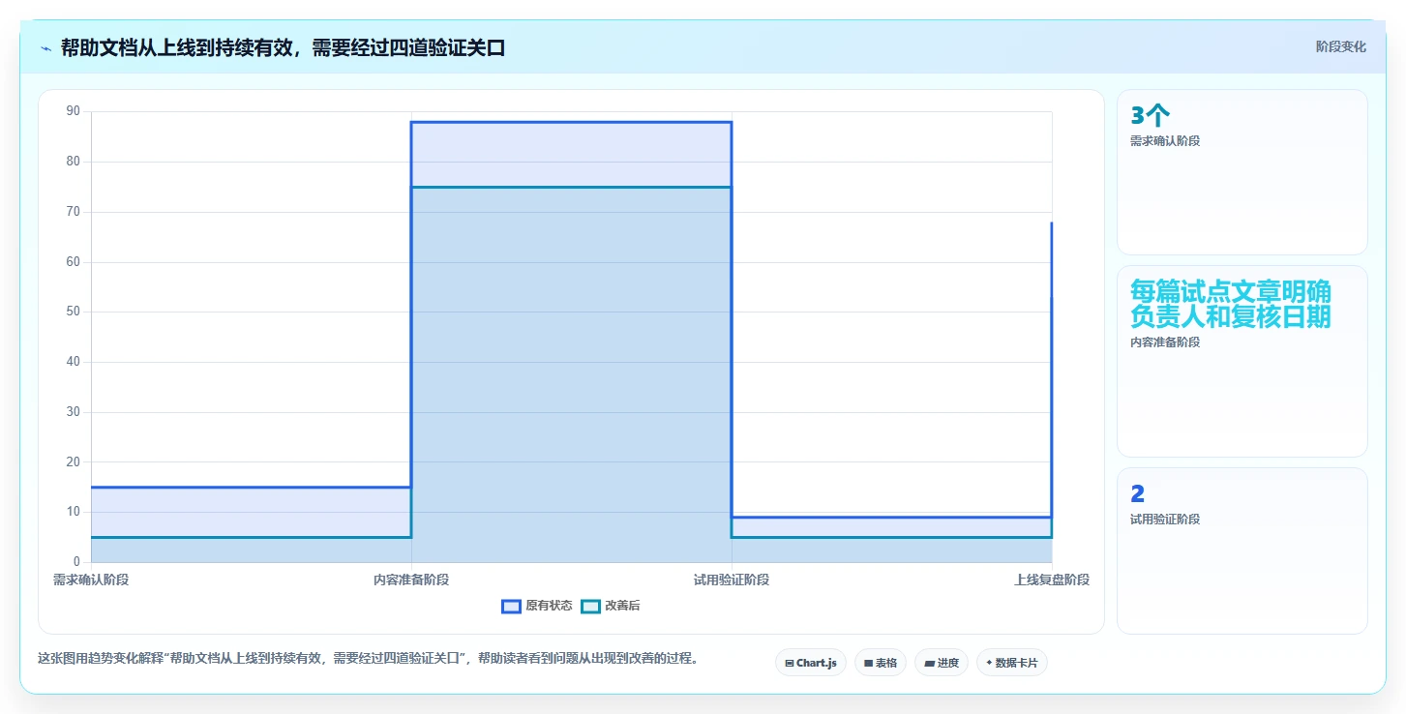1406x714 pixels.
Task: Toggle the 原有状态 legend entry
Action: (x=537, y=606)
